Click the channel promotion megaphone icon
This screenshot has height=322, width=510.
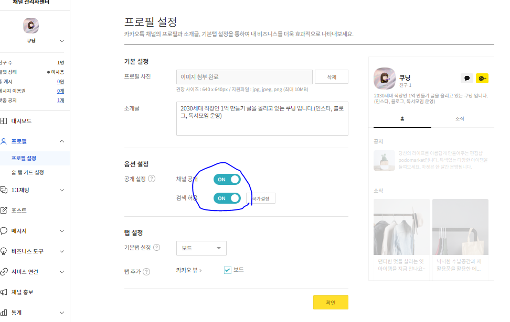tap(4, 292)
